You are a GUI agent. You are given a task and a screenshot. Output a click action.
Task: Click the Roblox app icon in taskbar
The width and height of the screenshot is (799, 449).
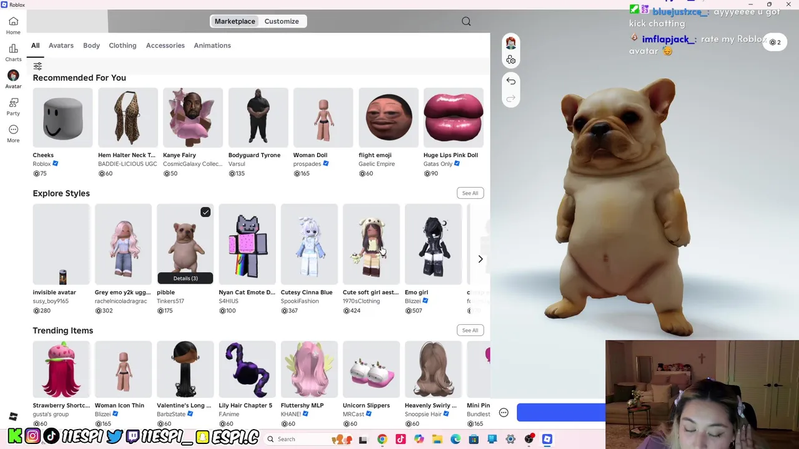pos(547,439)
